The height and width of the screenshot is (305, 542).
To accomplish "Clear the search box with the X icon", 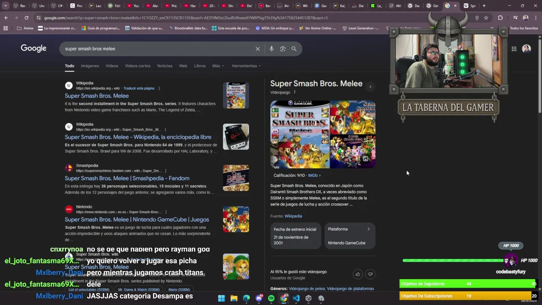I will [257, 49].
